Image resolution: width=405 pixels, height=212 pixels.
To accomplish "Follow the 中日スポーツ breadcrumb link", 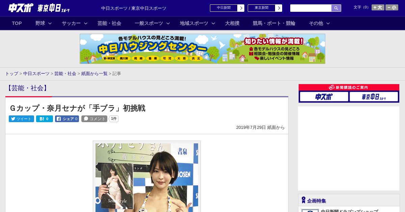I will pos(36,74).
